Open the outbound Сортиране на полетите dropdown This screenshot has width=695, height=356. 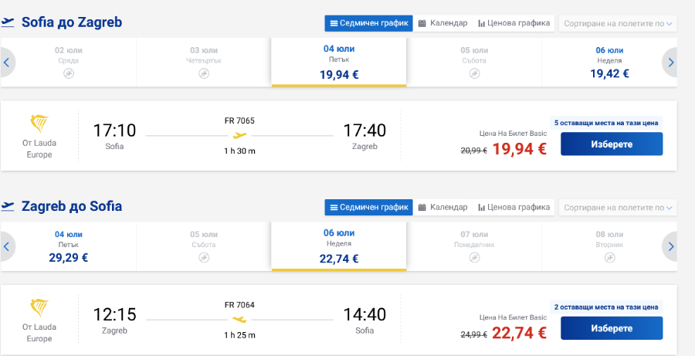pos(618,23)
